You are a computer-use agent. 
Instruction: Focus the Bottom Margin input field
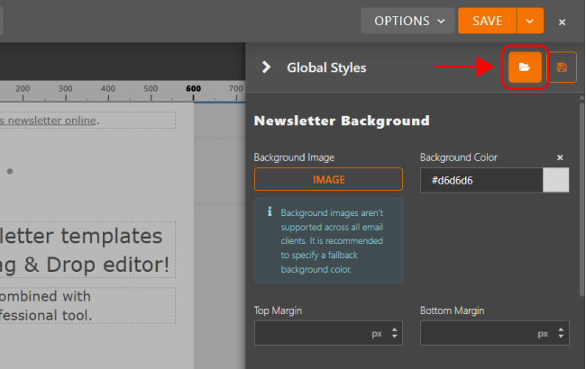(x=477, y=333)
